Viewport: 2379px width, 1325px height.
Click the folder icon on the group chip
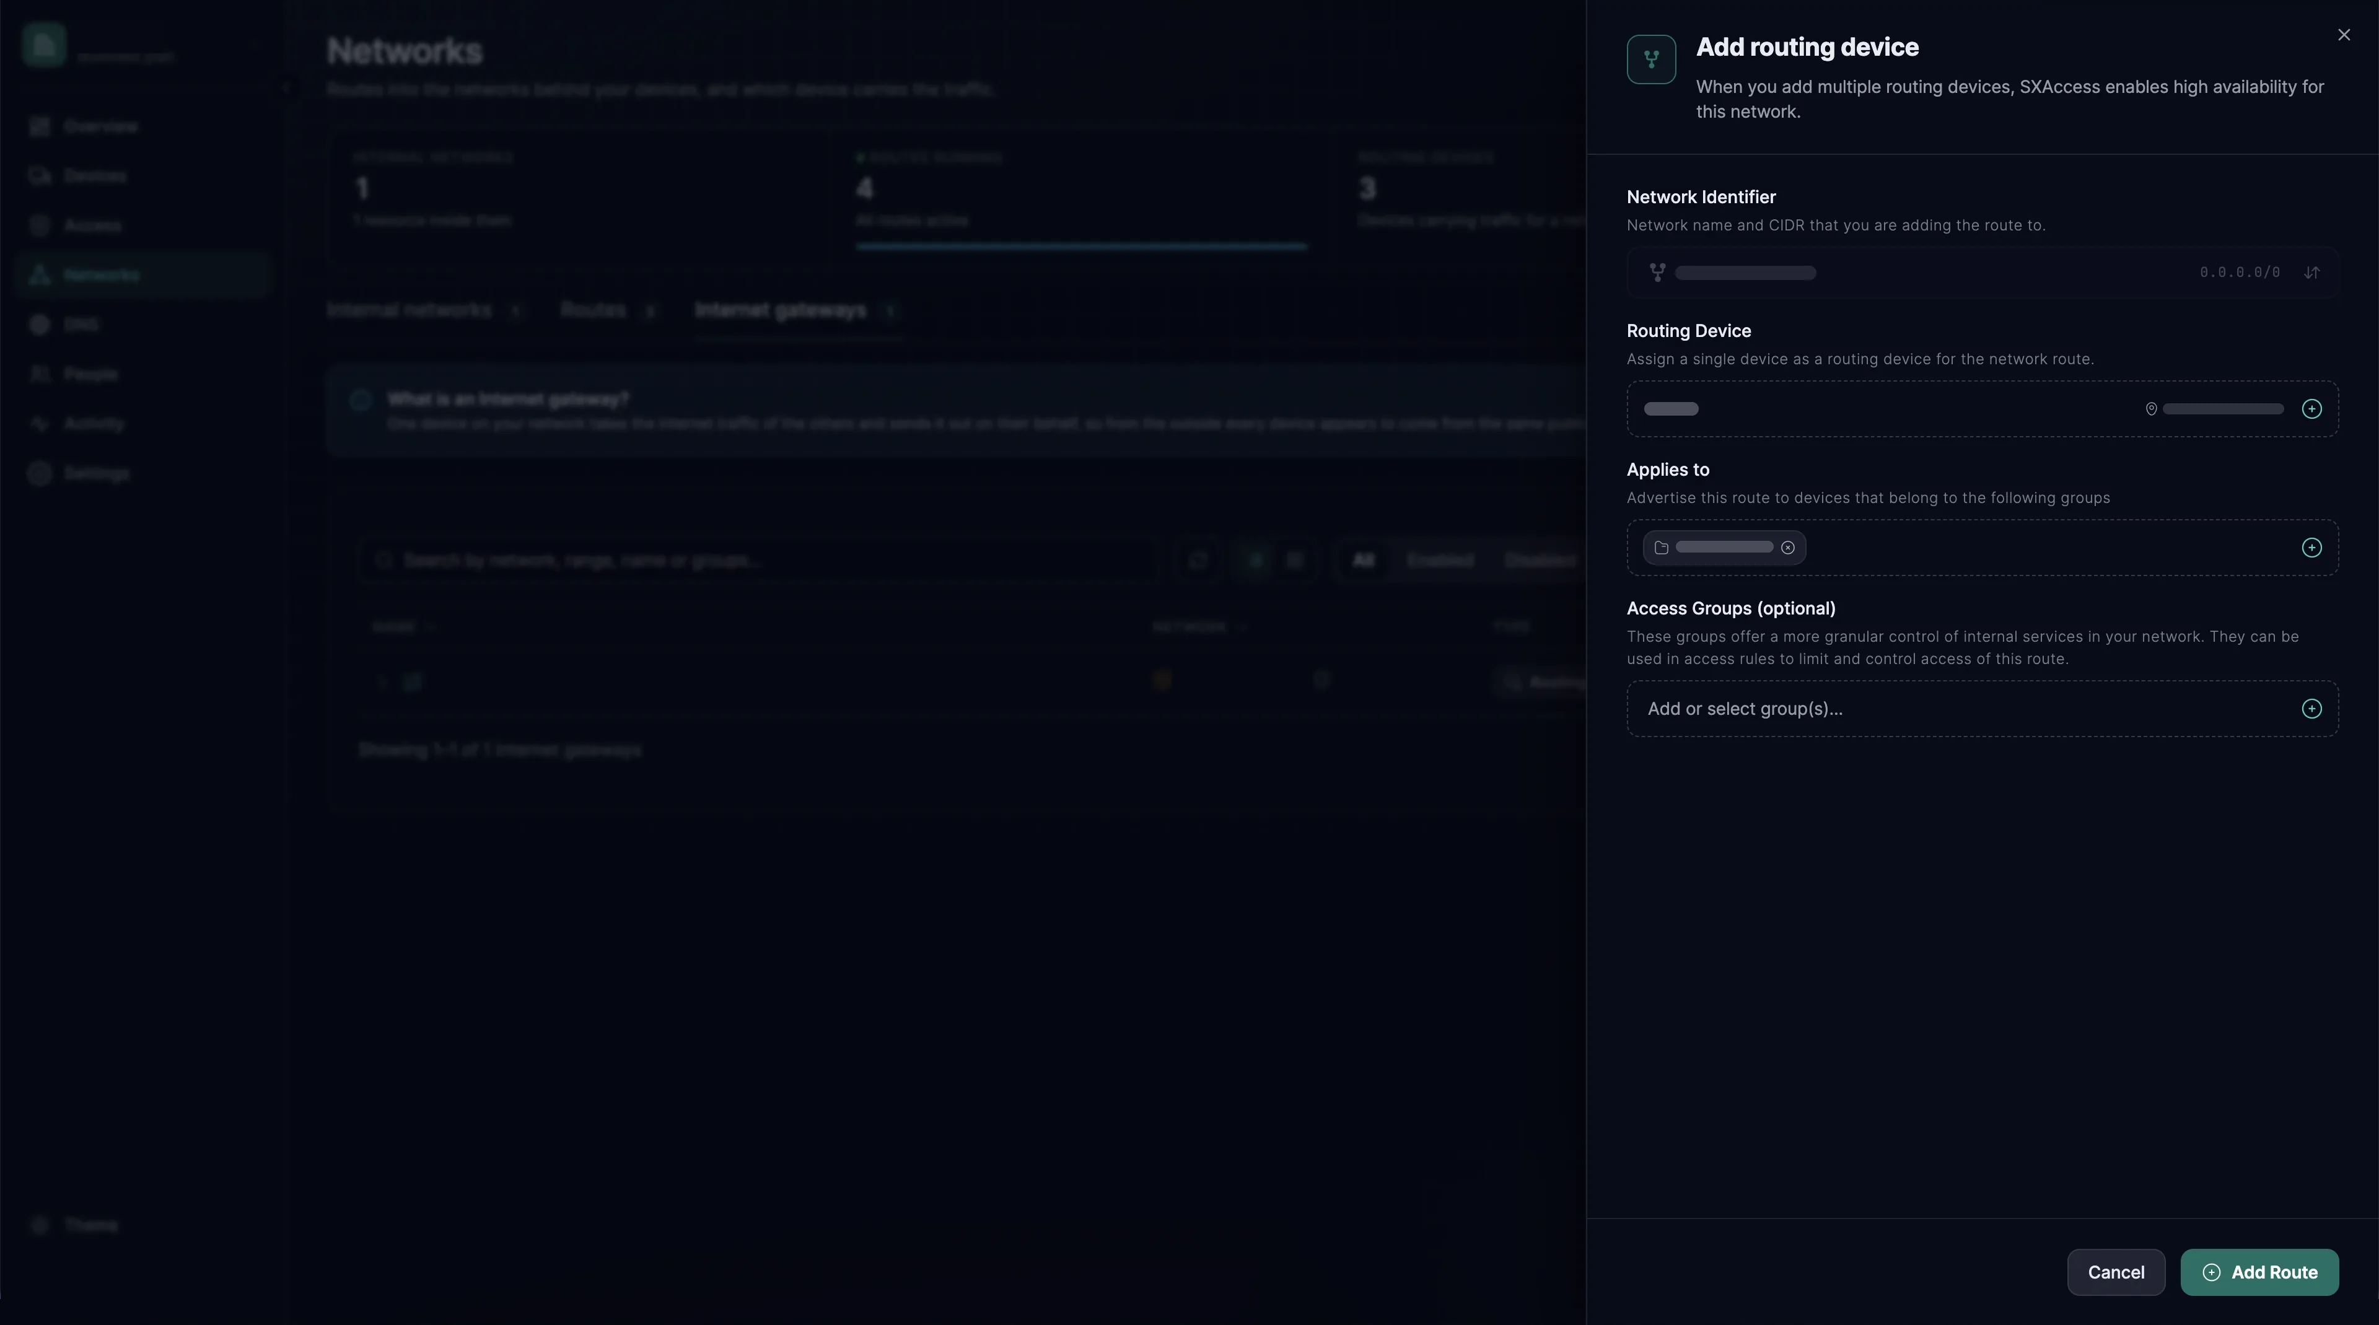[x=1662, y=548]
